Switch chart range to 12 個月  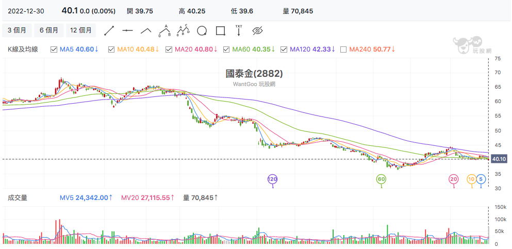click(x=81, y=30)
